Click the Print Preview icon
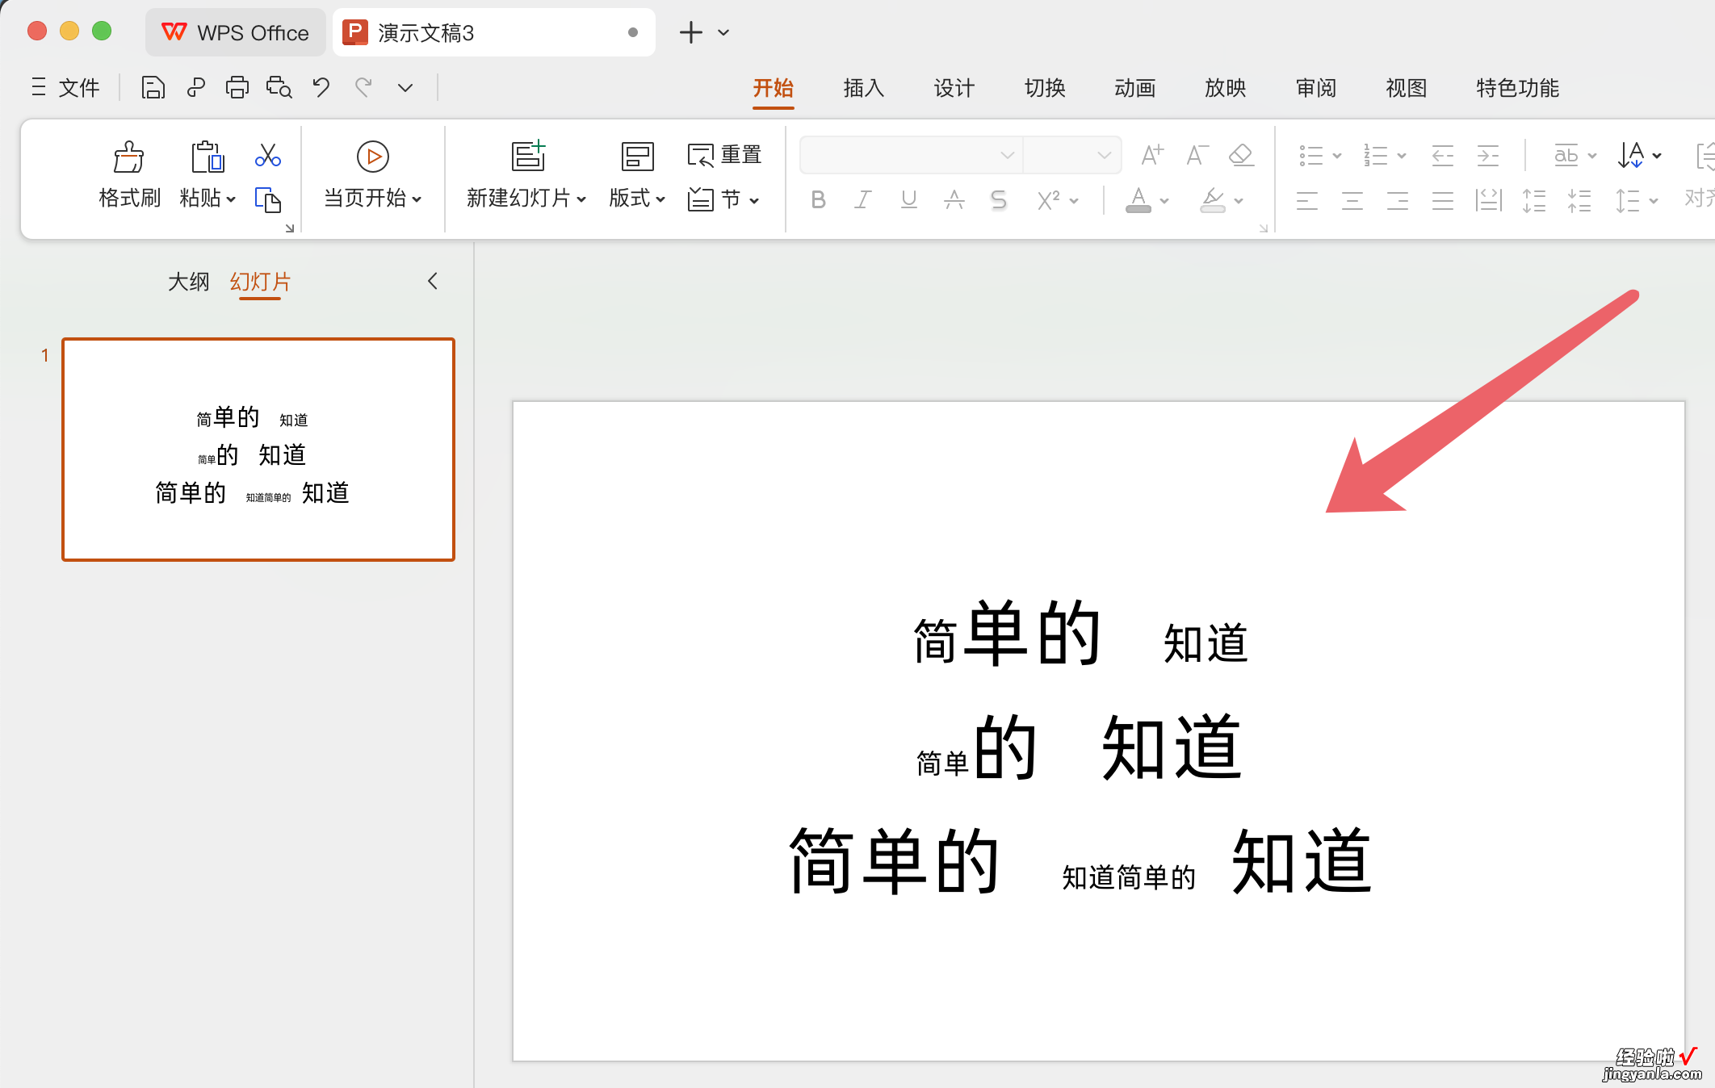This screenshot has width=1715, height=1088. (x=279, y=87)
